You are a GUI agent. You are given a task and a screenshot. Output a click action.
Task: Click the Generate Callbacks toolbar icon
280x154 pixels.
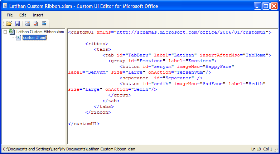tap(44, 23)
